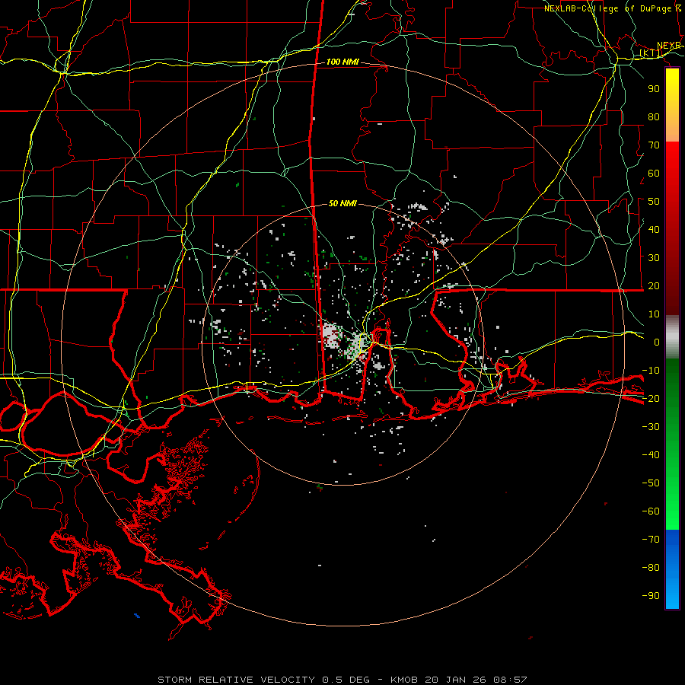This screenshot has height=685, width=685.
Task: Click the 60 value on velocity scale
Action: [x=654, y=173]
